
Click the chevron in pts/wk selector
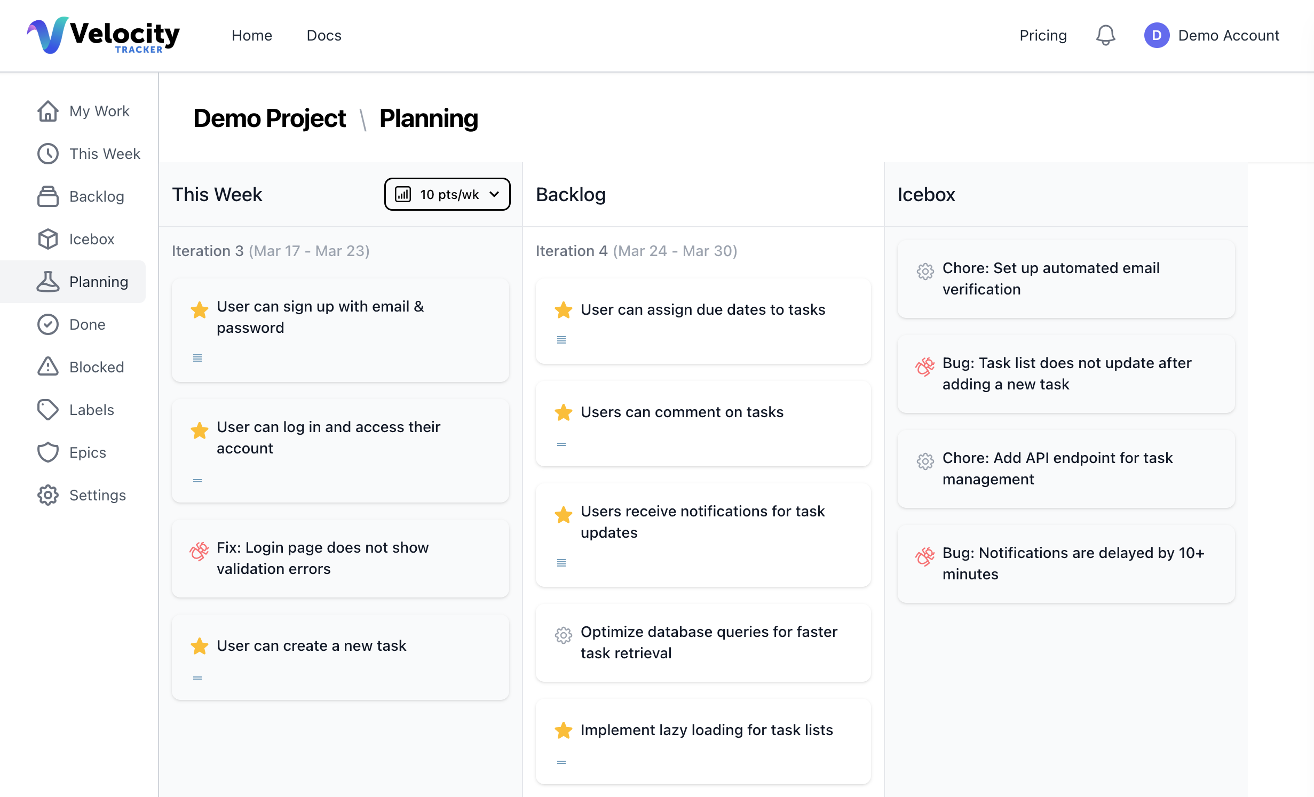(x=494, y=194)
